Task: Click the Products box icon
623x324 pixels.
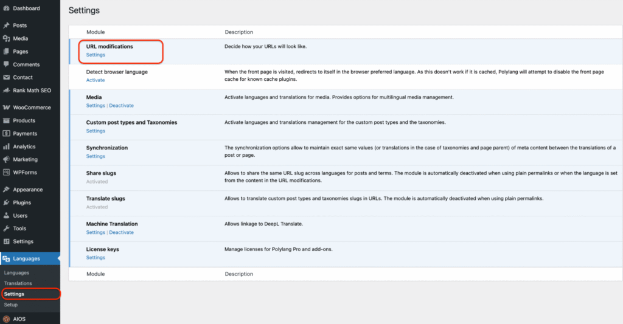Action: click(x=6, y=121)
